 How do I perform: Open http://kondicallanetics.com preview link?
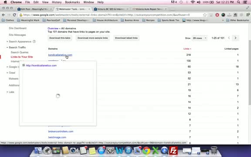click(41, 65)
